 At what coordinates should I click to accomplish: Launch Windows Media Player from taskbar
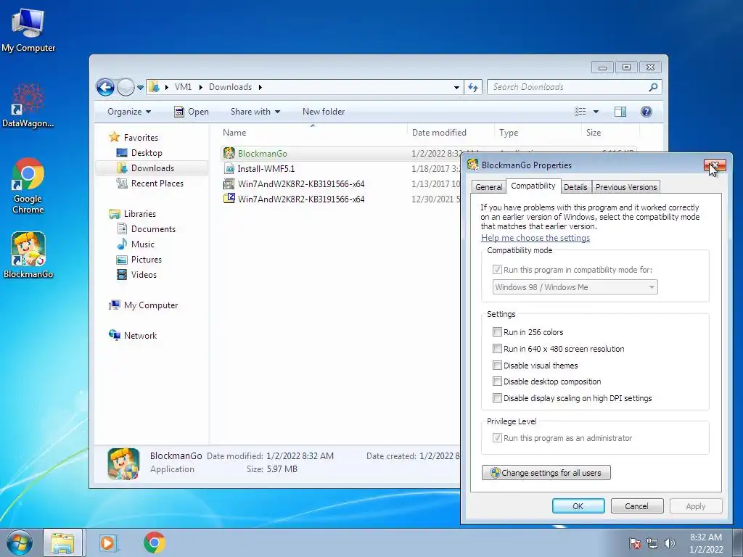pyautogui.click(x=108, y=542)
